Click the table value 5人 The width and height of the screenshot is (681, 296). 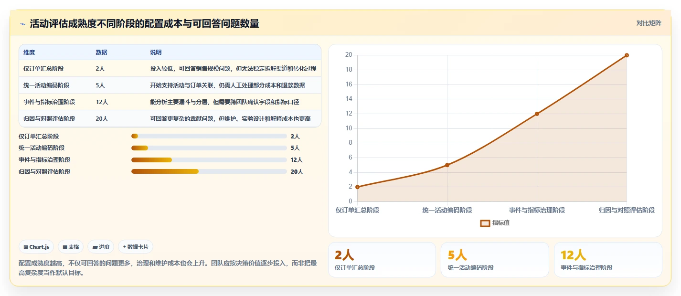(x=100, y=85)
